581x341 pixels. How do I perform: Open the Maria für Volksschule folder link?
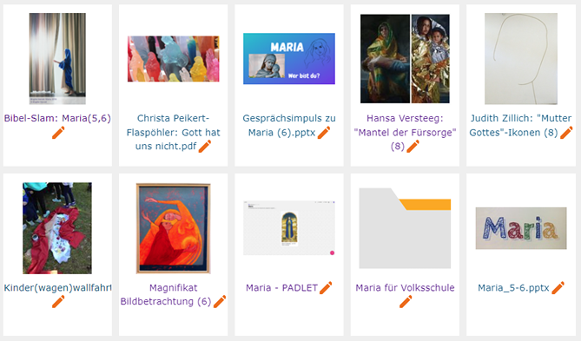pos(405,288)
